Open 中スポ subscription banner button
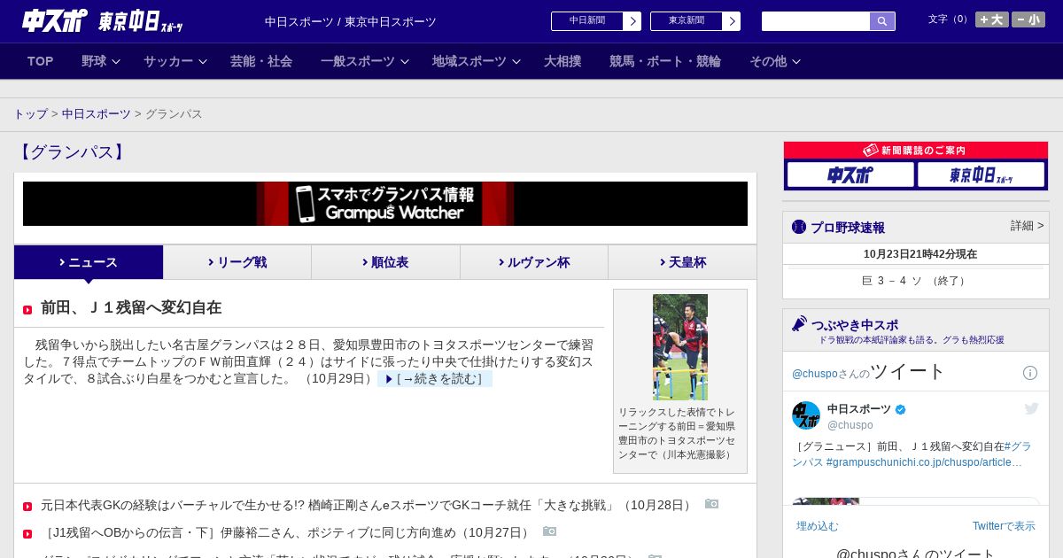This screenshot has width=1063, height=558. tap(850, 174)
